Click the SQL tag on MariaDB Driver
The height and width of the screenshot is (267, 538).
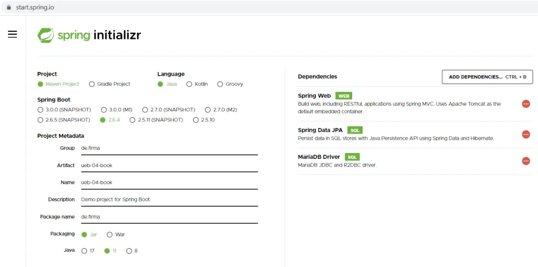pos(352,157)
